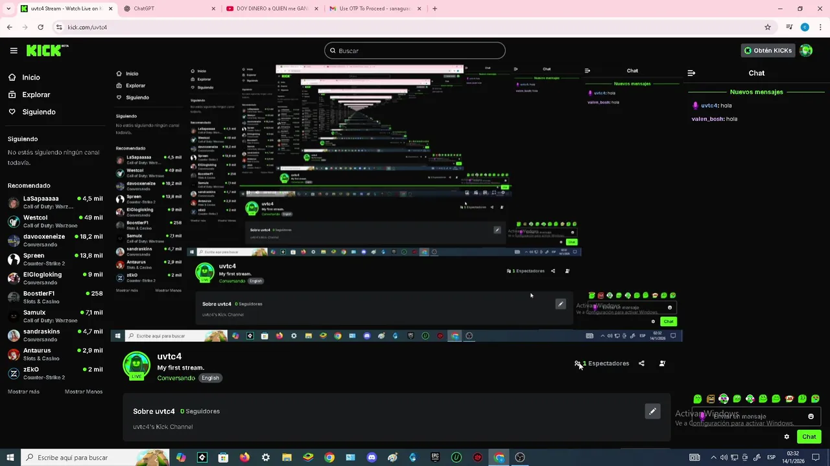Click ElGlogloking channel avatar
Image resolution: width=830 pixels, height=466 pixels.
click(14, 278)
